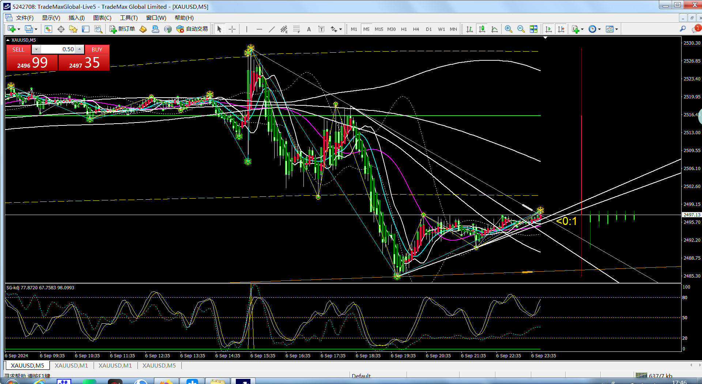Collapse one-click trading panel triangle

click(x=8, y=40)
